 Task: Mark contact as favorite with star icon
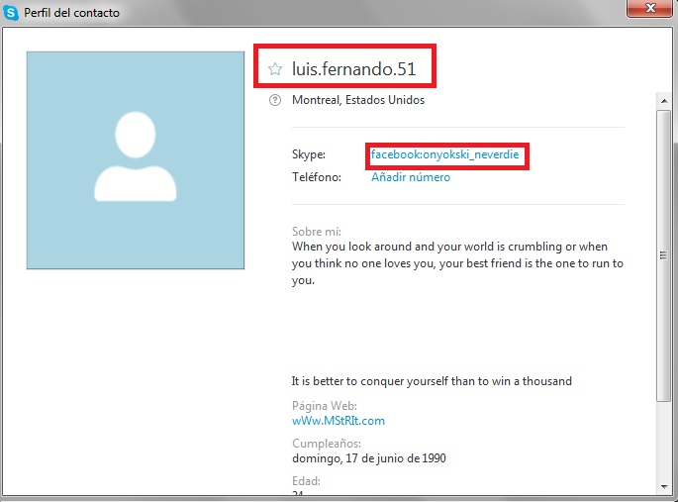tap(274, 68)
